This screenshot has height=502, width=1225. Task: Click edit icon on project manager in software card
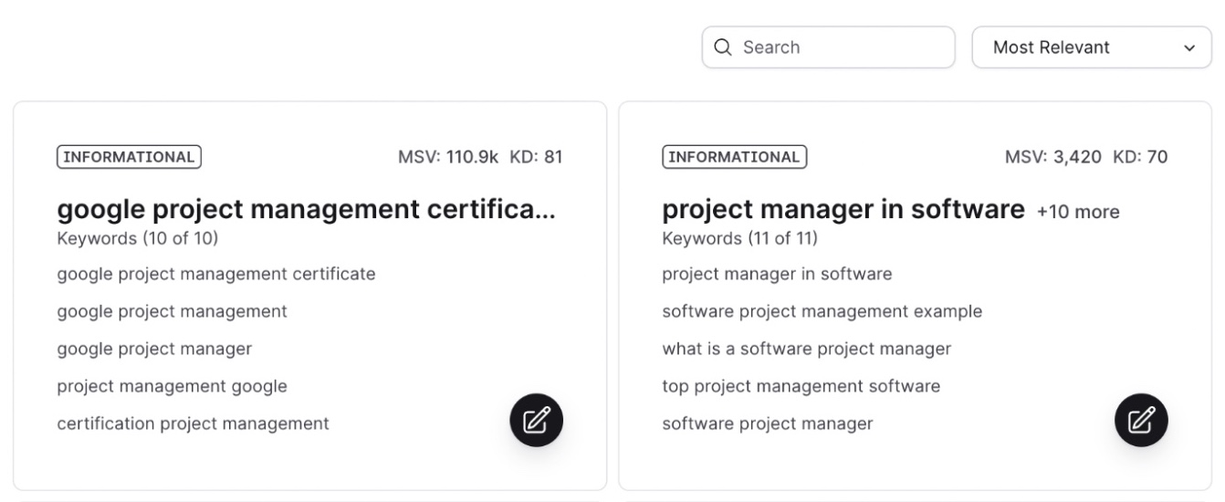tap(1141, 420)
